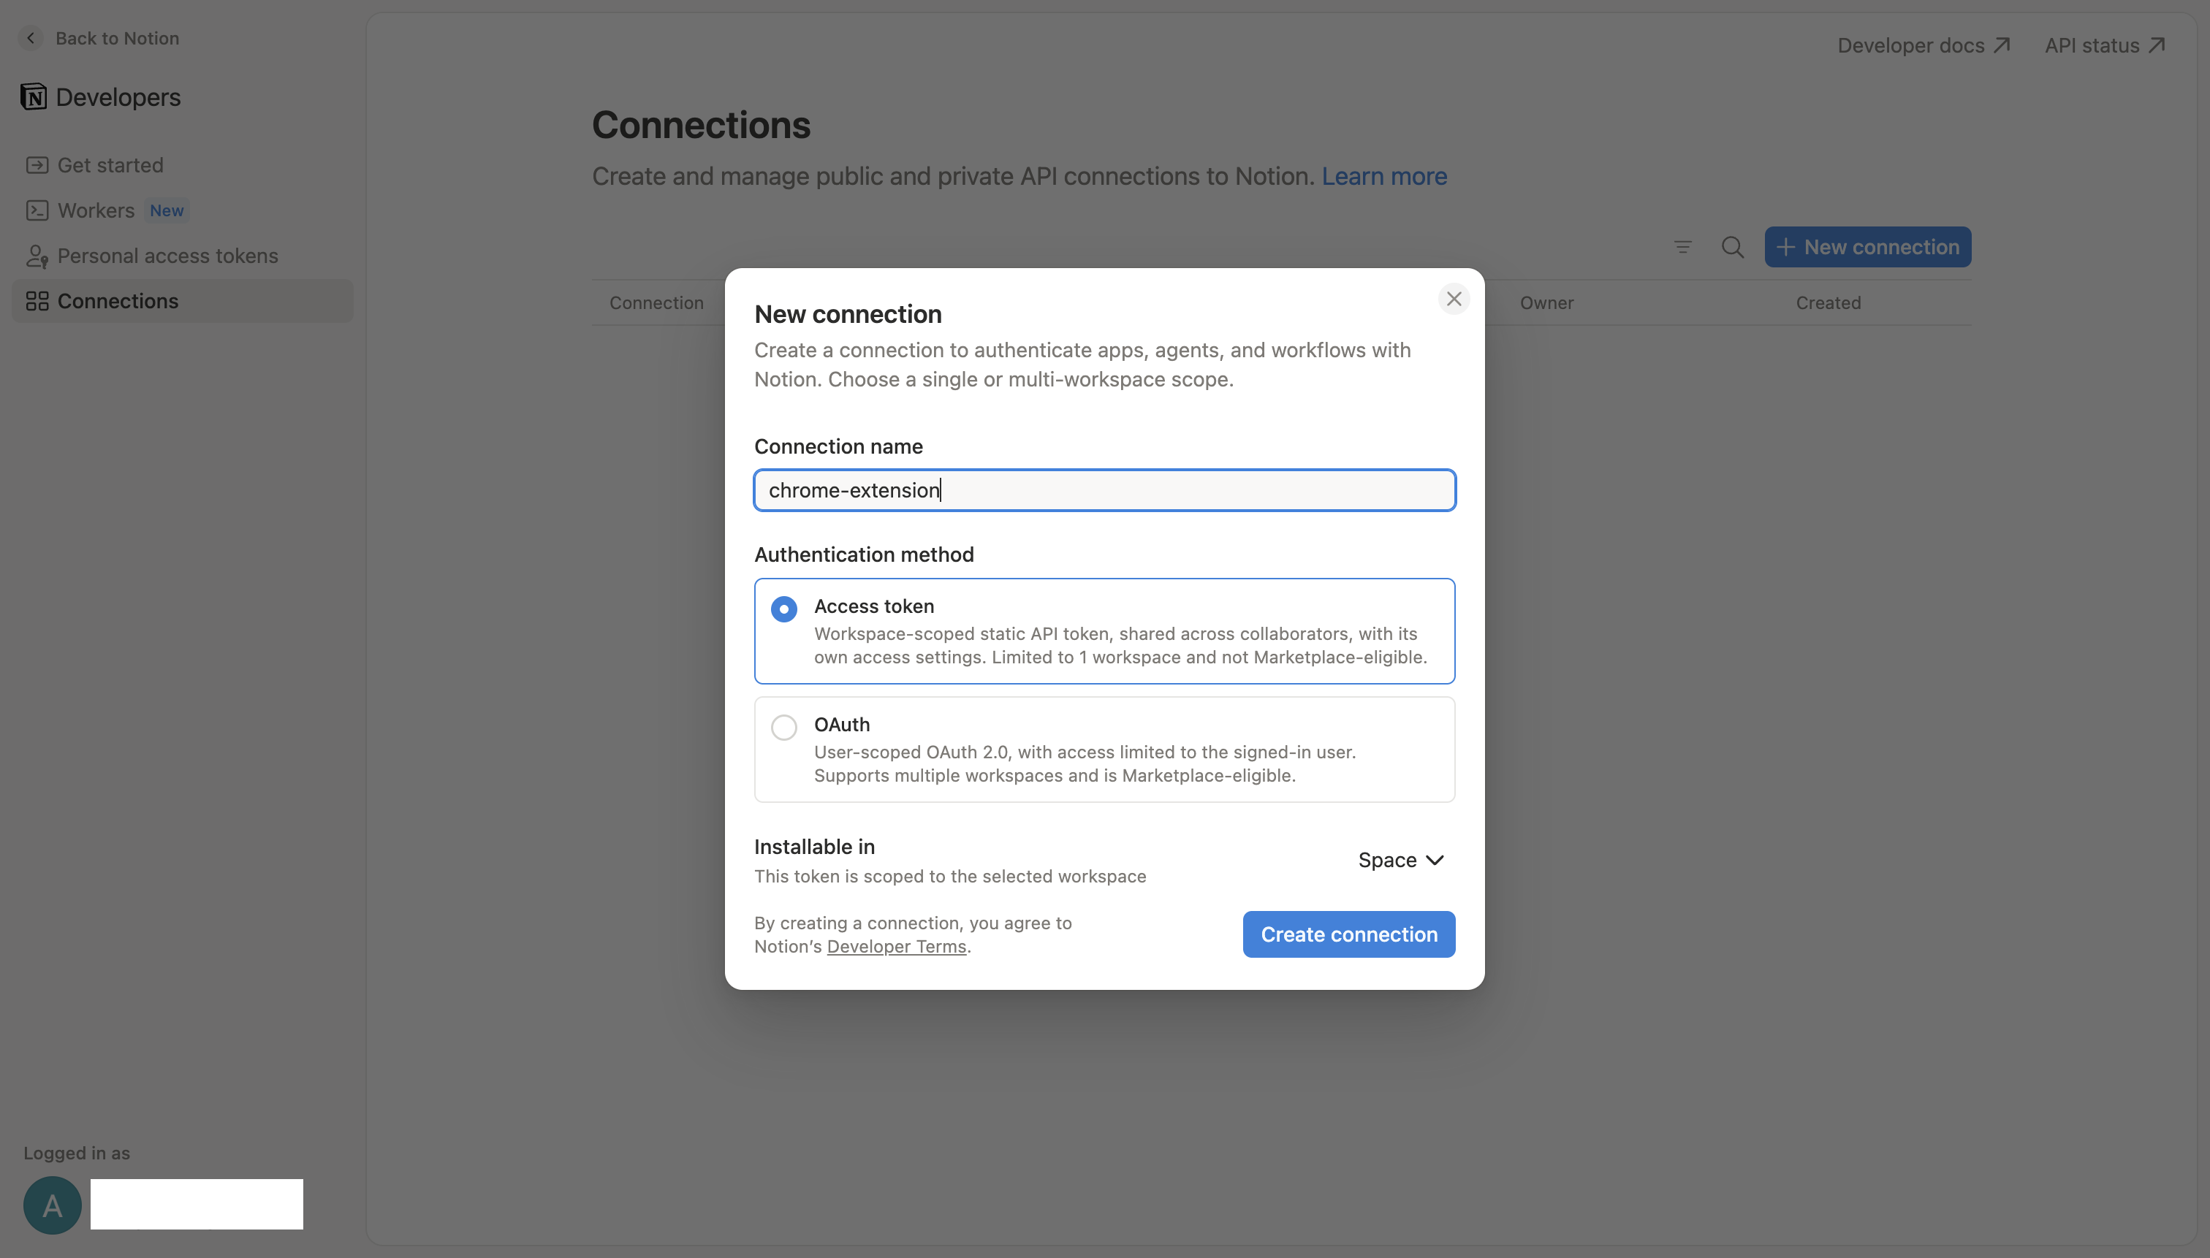Click API status external arrow icon

(x=2157, y=45)
